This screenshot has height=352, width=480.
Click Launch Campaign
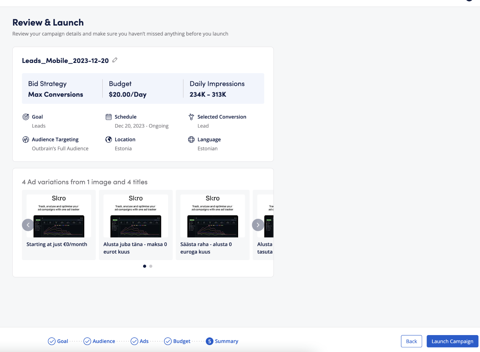pyautogui.click(x=452, y=341)
